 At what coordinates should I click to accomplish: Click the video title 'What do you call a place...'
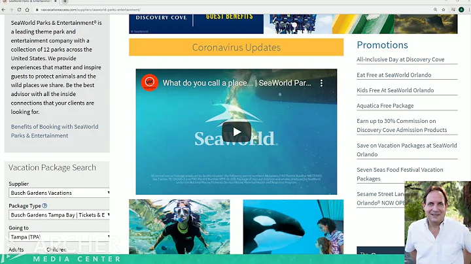237,83
